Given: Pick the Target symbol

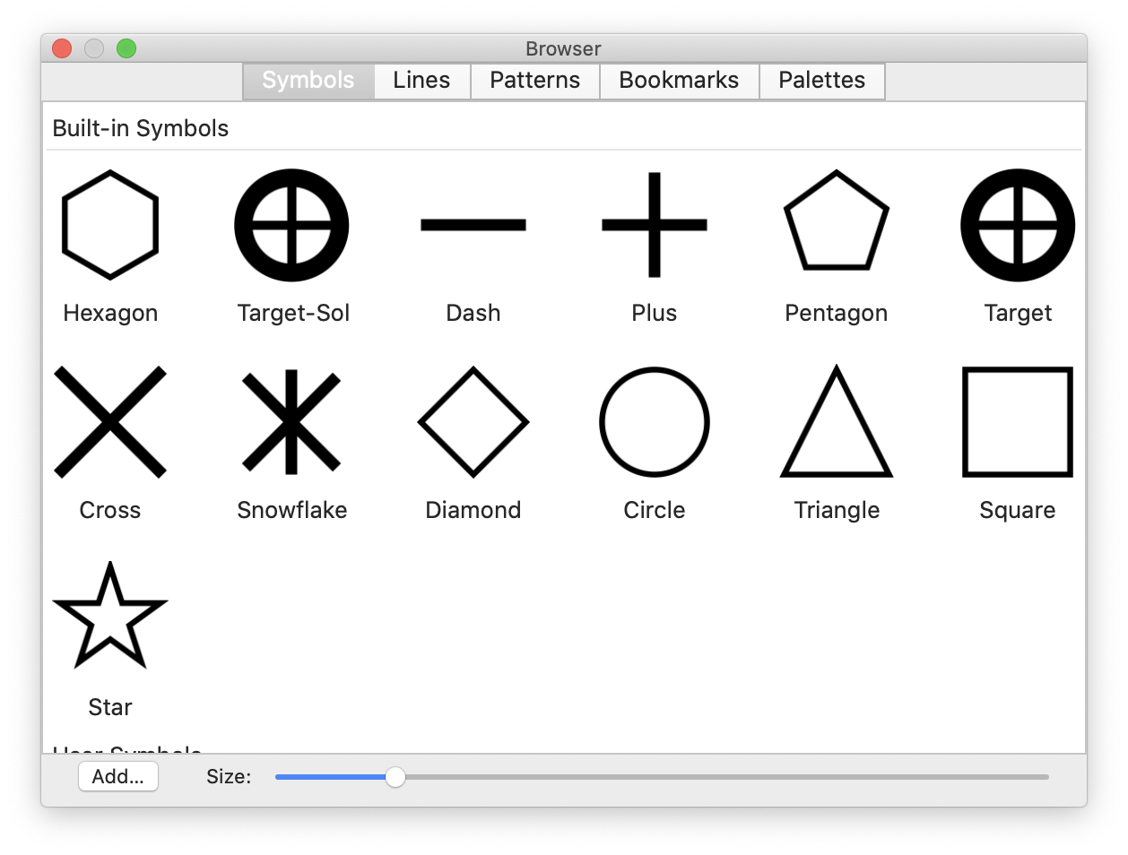Looking at the screenshot, I should click(x=1016, y=225).
